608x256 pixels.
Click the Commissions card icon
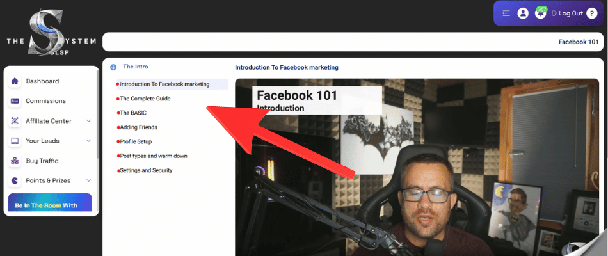click(x=15, y=101)
